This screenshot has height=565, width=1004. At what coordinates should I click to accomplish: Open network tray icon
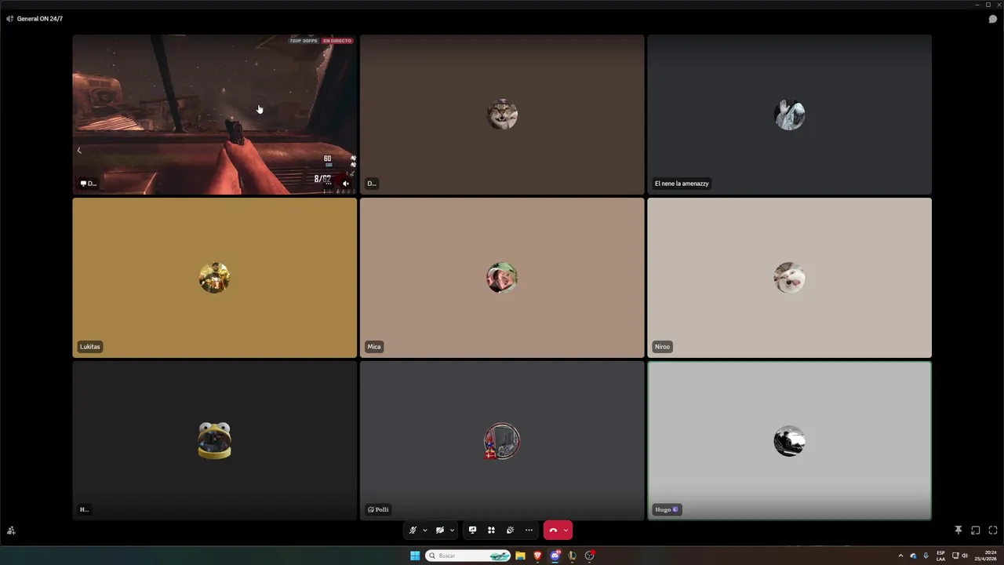(955, 556)
